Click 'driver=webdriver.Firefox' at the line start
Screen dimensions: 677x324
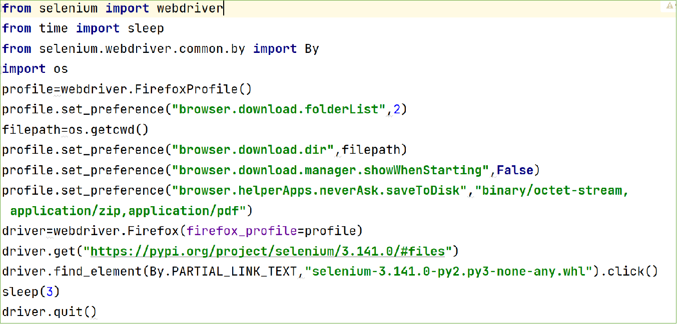click(x=91, y=231)
